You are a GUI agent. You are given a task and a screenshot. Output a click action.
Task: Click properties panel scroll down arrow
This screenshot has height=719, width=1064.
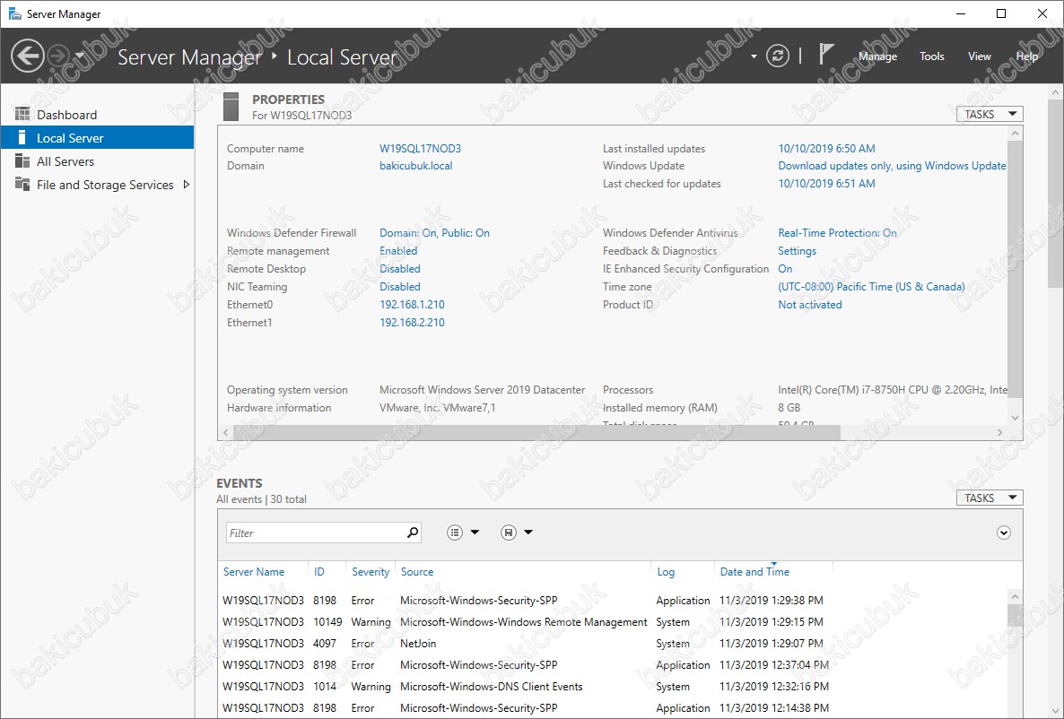1016,418
